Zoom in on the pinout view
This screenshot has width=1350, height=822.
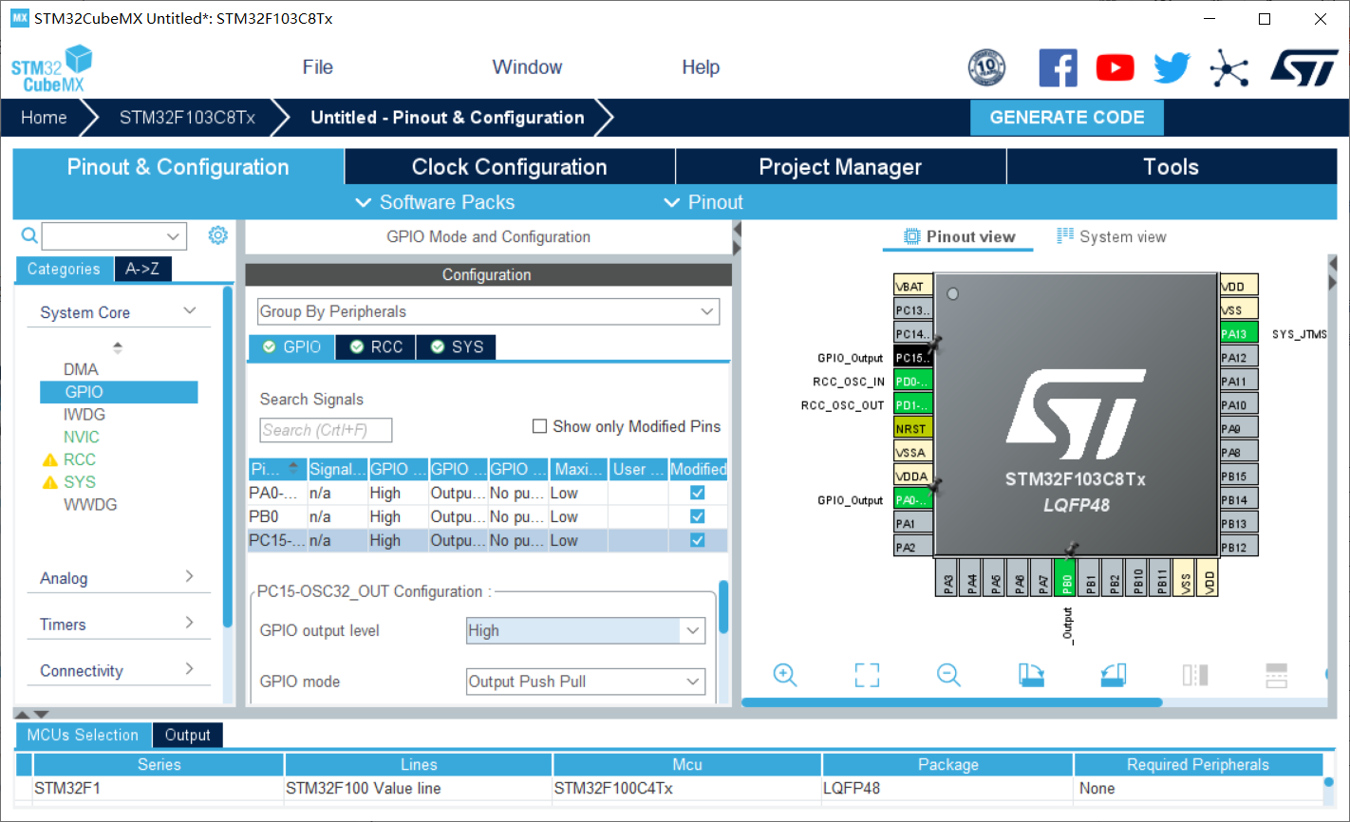[785, 675]
